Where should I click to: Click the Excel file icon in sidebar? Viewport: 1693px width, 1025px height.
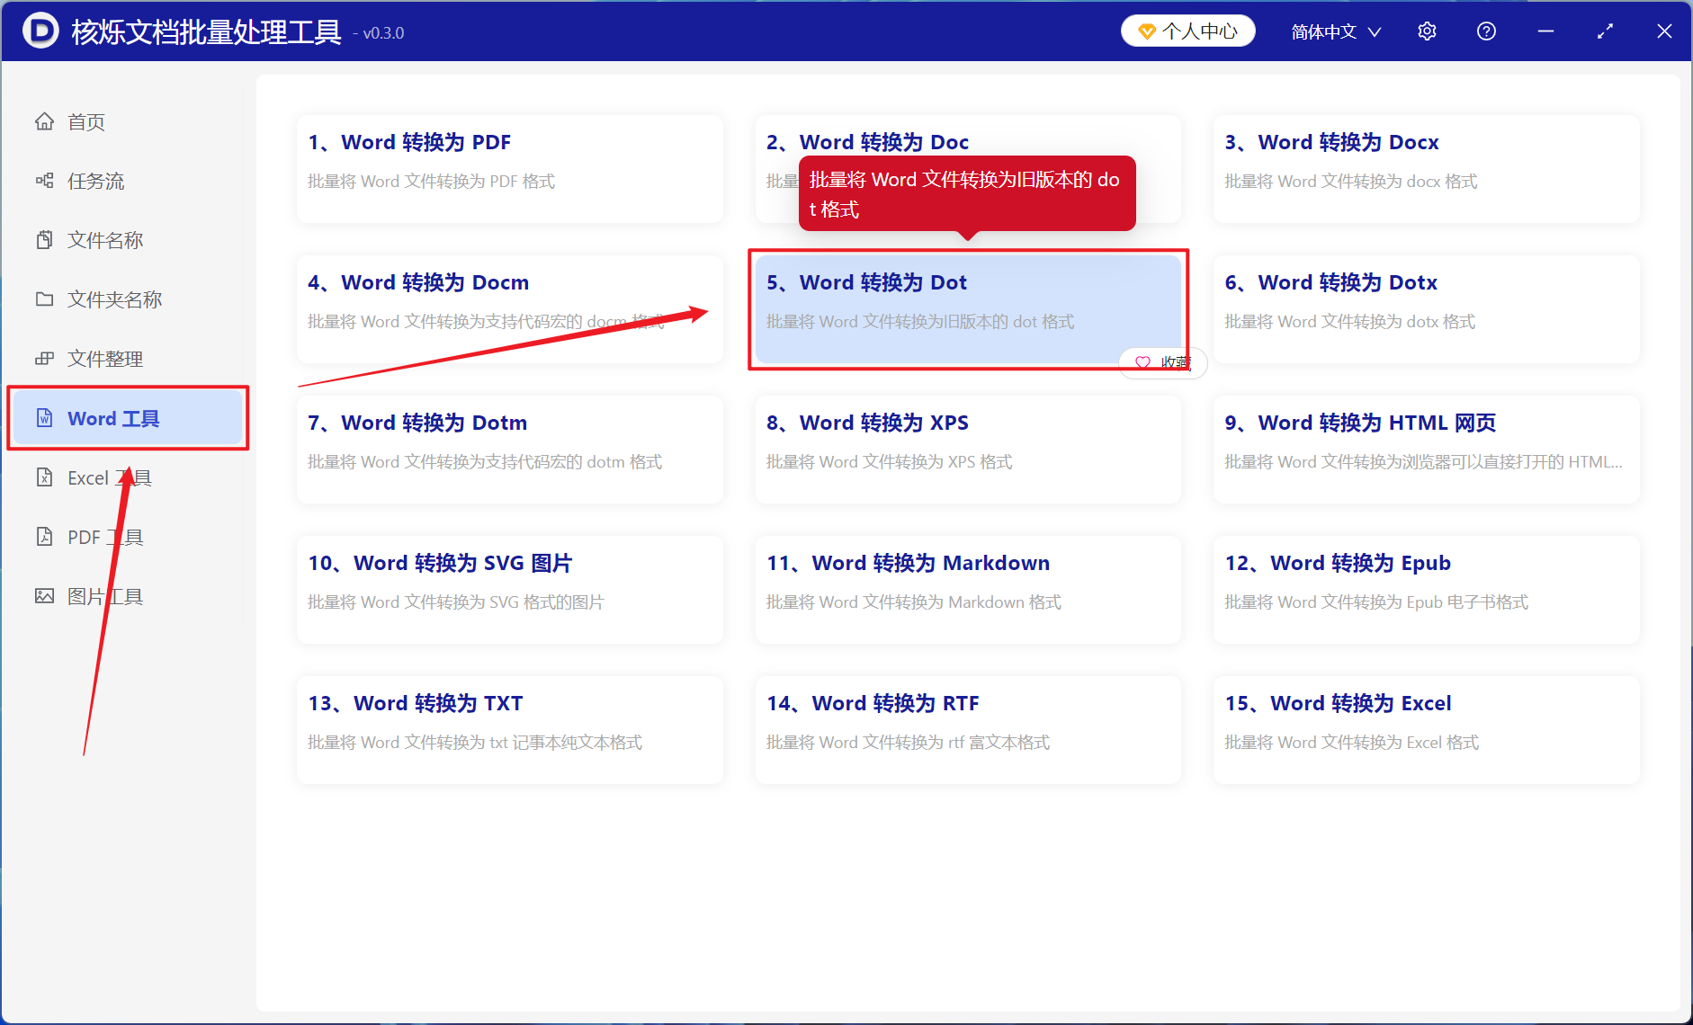tap(44, 477)
